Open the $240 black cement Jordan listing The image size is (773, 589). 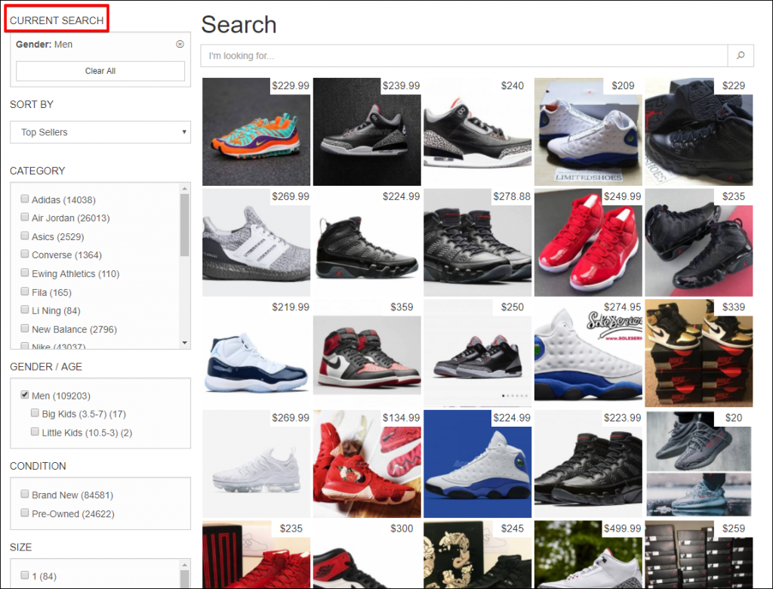coord(478,131)
